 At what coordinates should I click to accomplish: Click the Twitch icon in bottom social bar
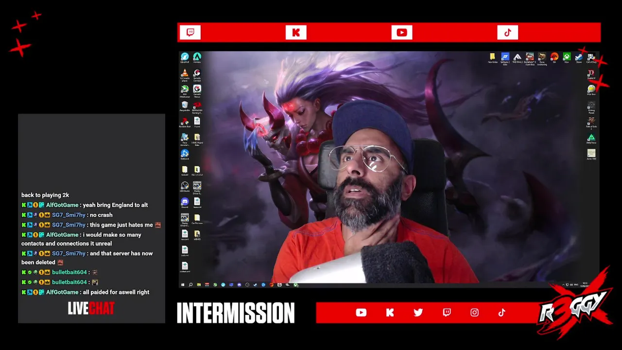(447, 313)
